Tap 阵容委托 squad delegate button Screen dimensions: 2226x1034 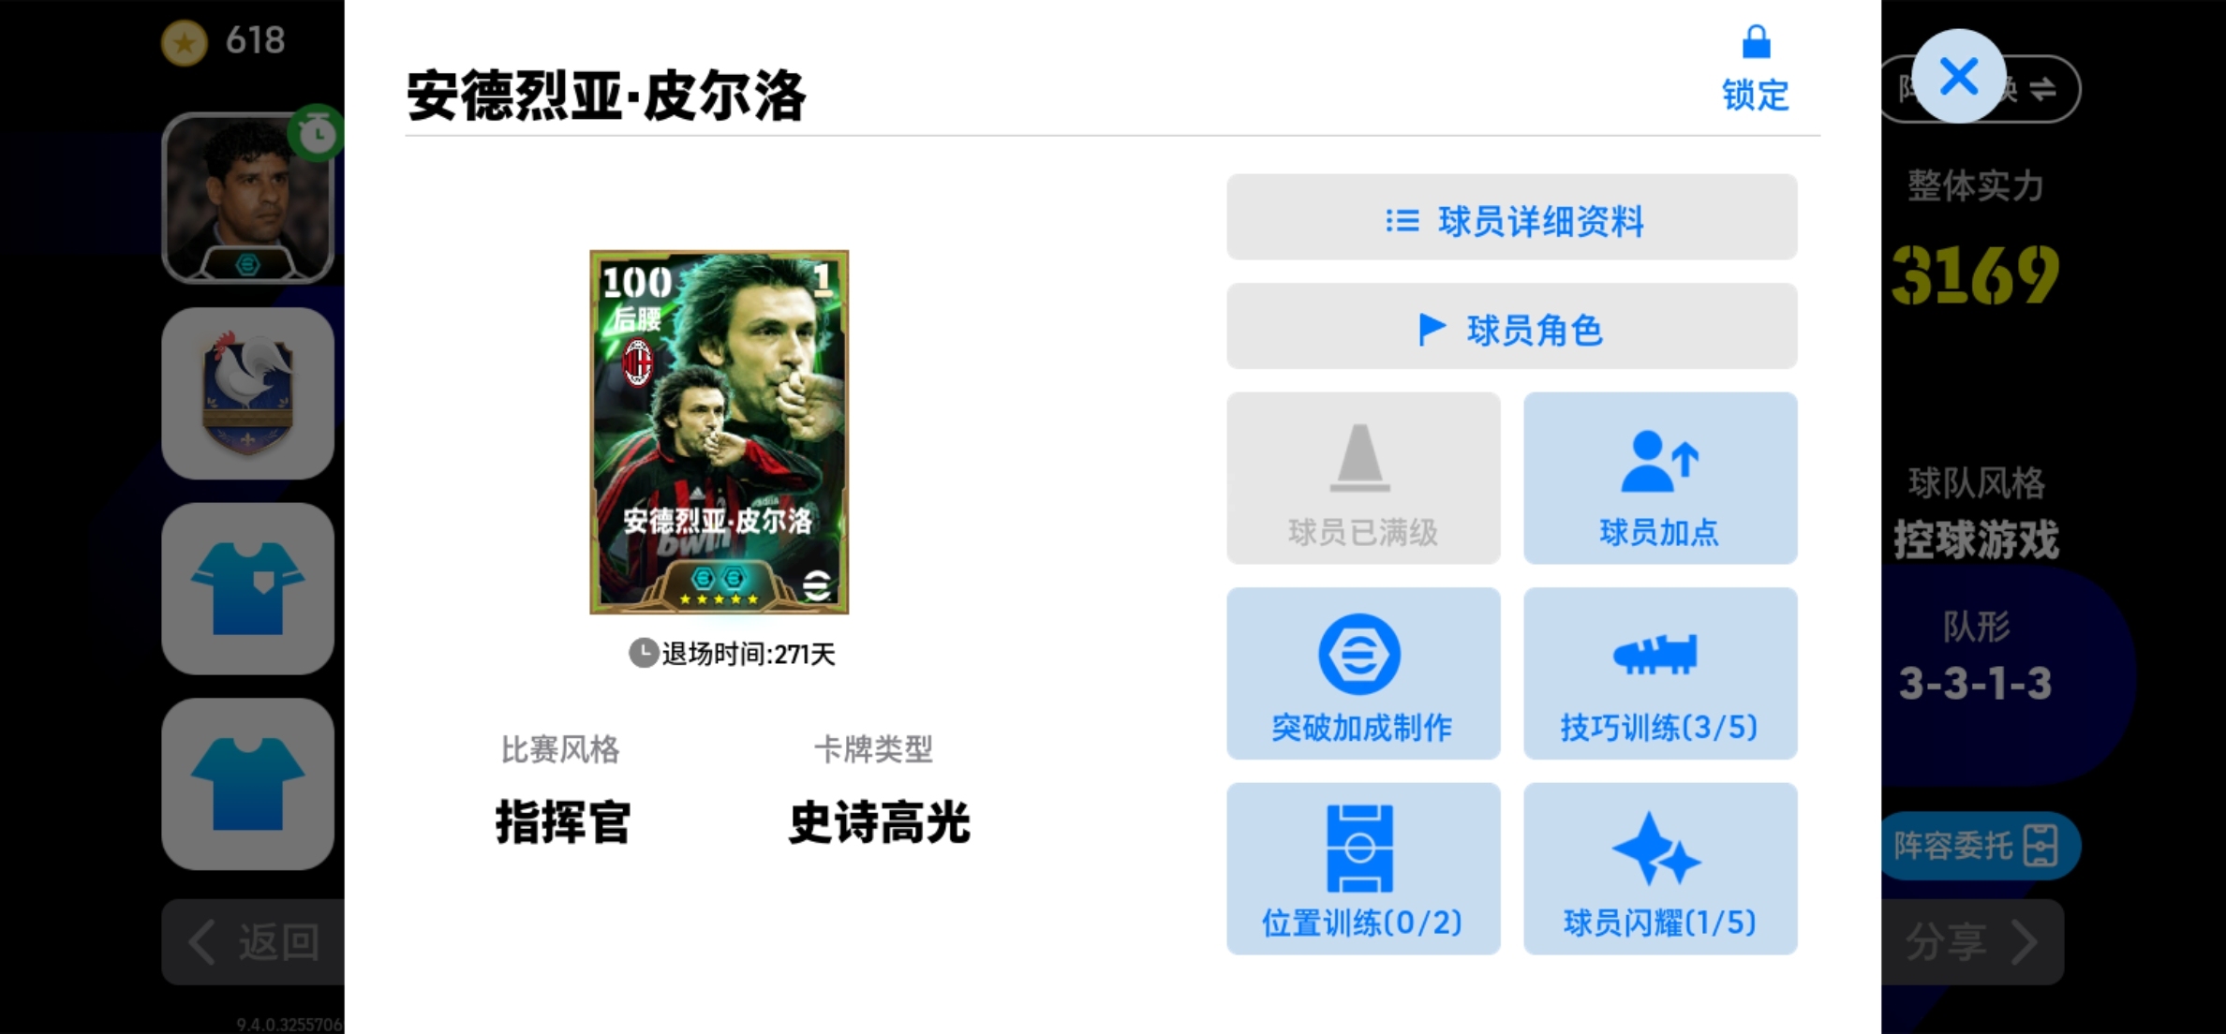click(x=1980, y=846)
